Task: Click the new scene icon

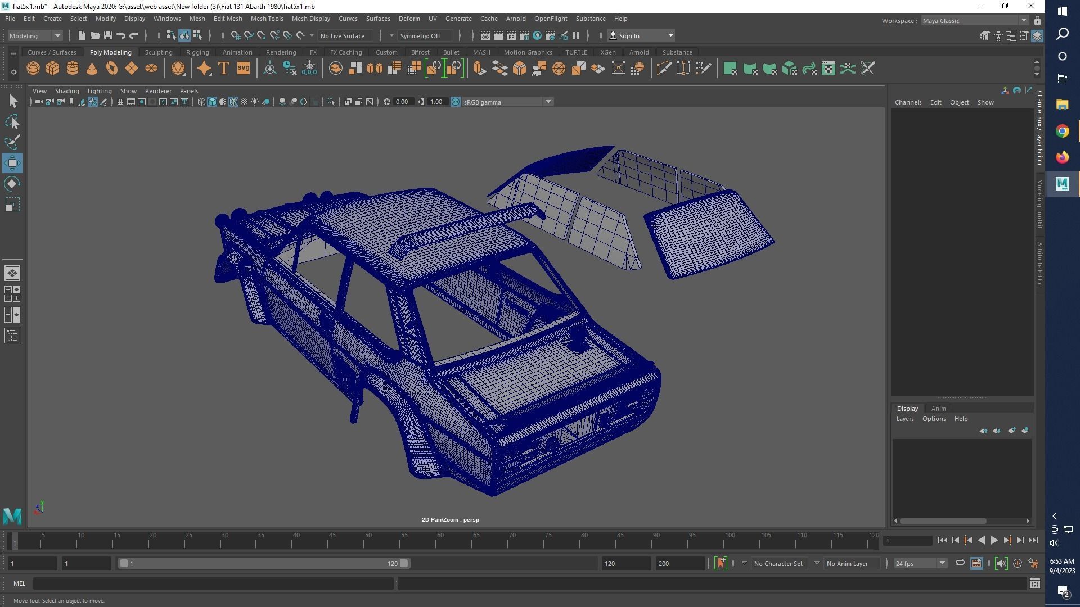Action: point(82,35)
